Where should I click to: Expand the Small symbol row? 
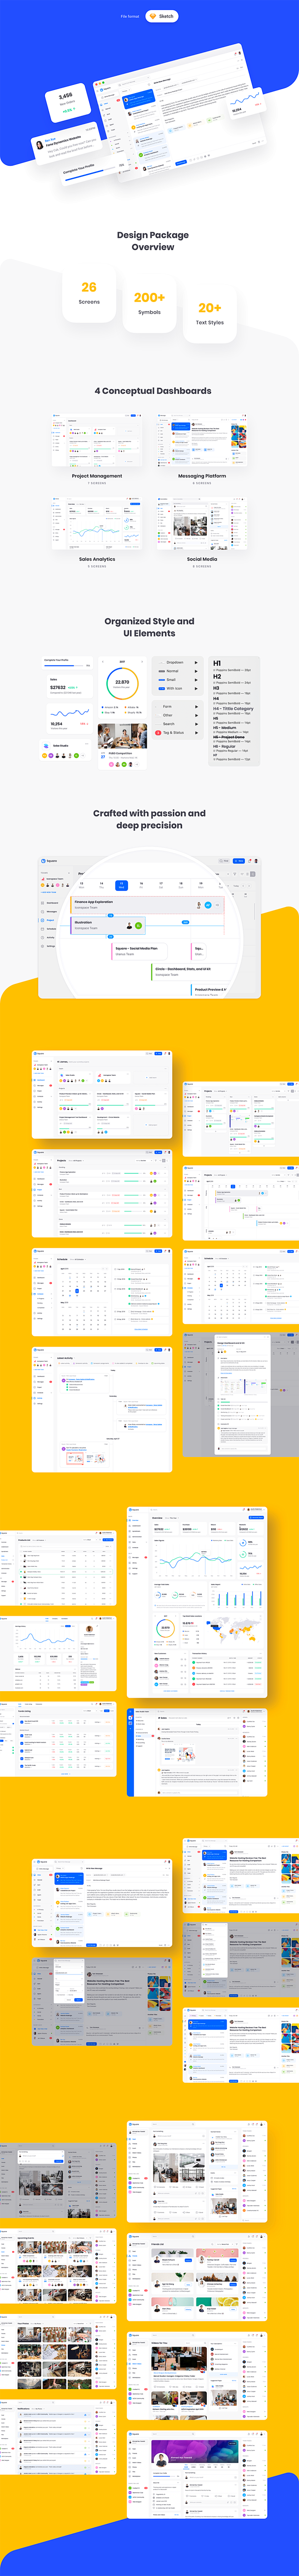pos(177,680)
